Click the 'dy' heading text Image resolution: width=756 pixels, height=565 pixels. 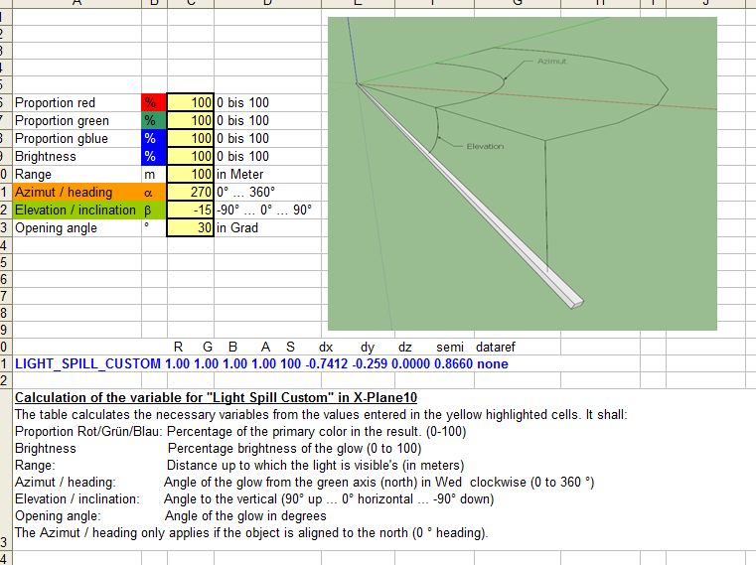tap(368, 348)
